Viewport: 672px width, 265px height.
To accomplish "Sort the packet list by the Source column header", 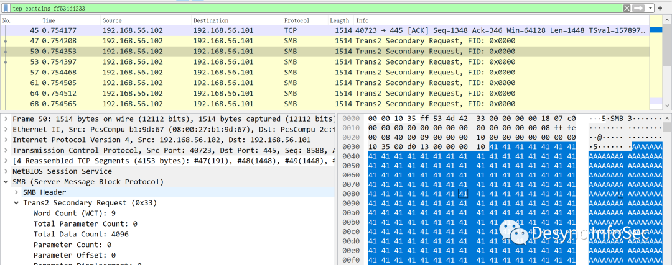I will [x=146, y=20].
